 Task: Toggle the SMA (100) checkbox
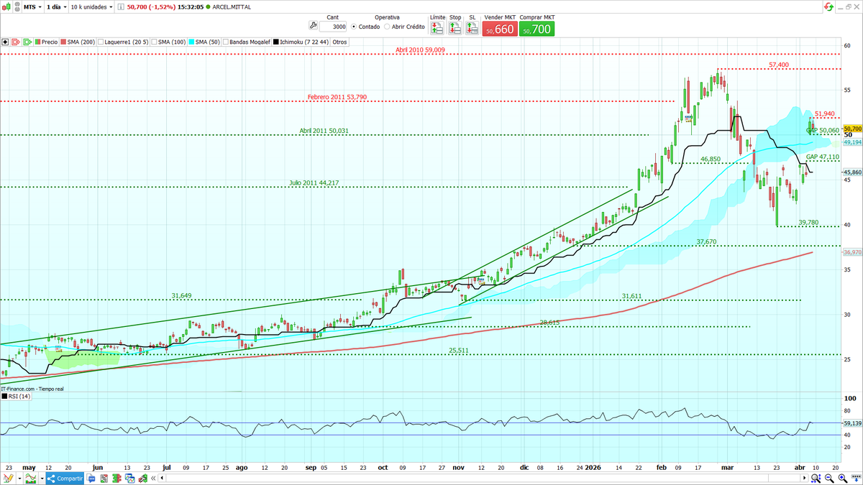coord(155,42)
